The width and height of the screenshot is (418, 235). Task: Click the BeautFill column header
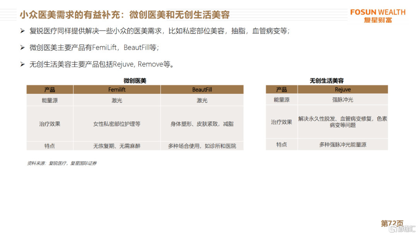coord(202,90)
